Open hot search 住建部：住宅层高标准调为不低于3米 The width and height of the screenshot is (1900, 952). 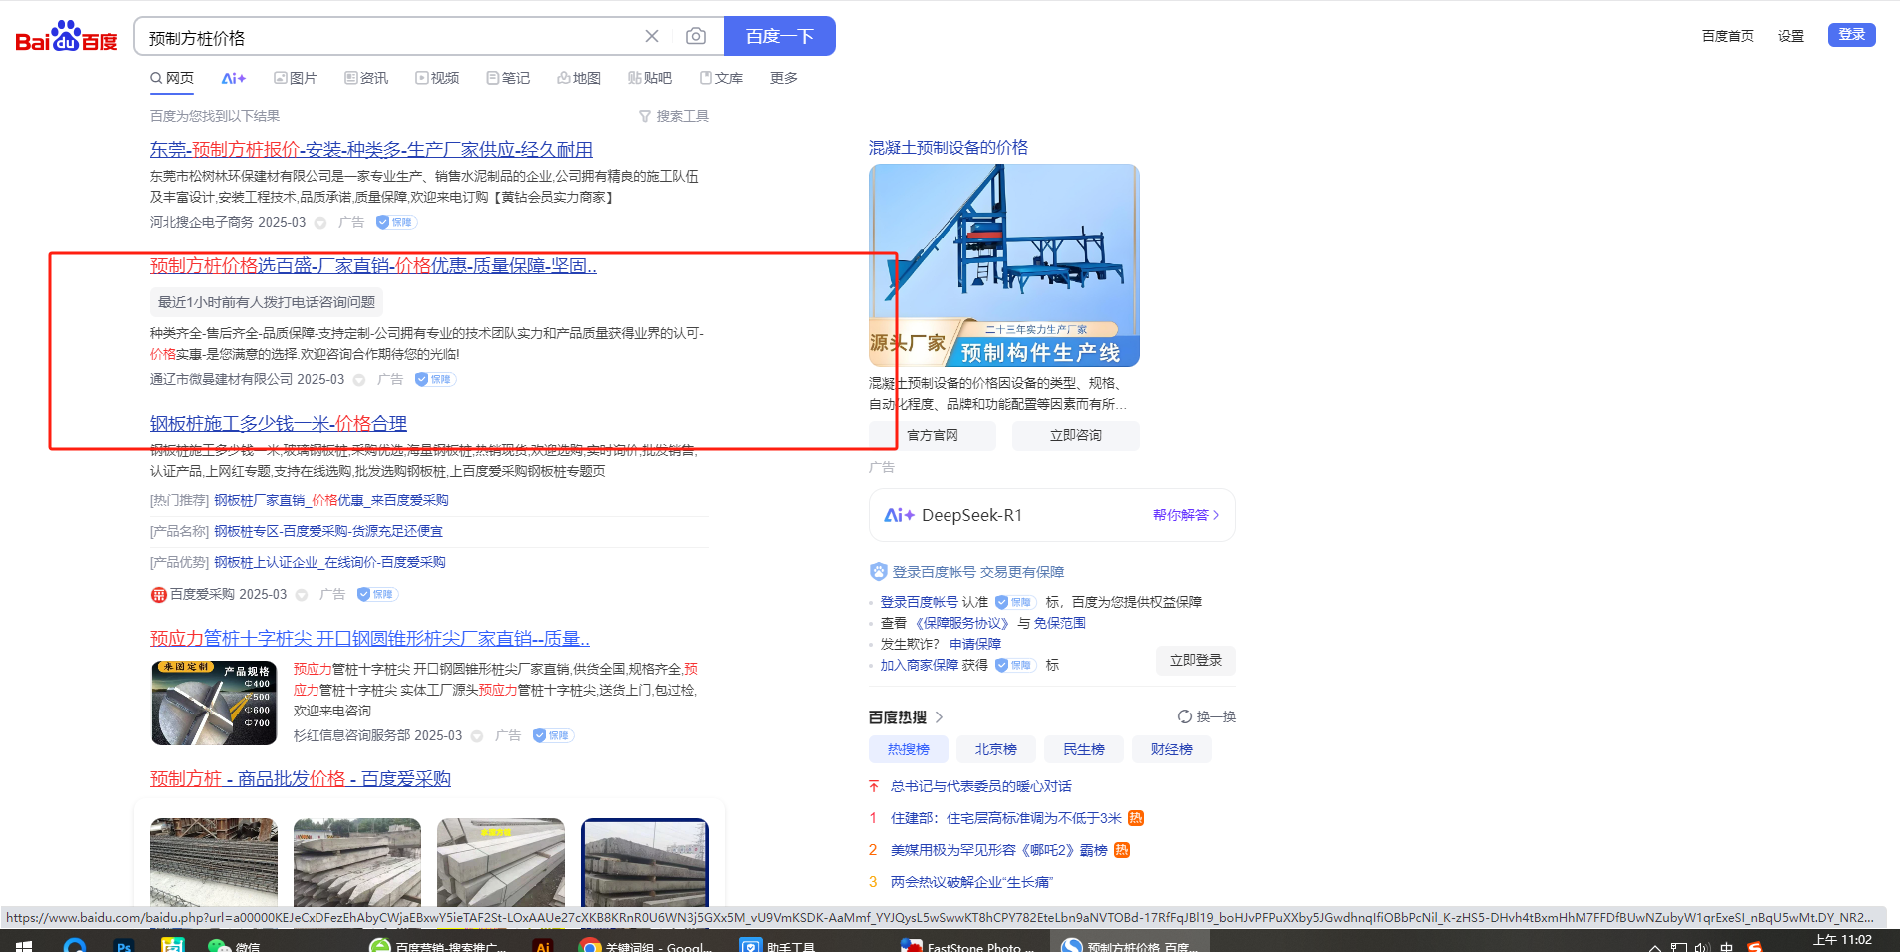click(x=1006, y=818)
